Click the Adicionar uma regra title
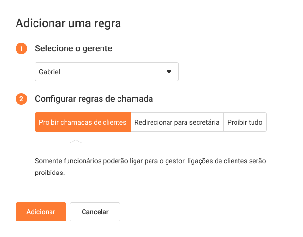303x237 pixels. click(x=68, y=23)
